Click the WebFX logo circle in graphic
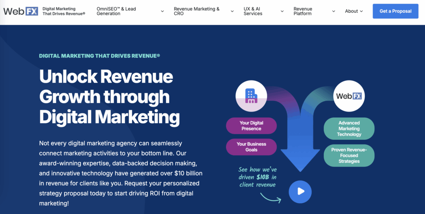Screen dimensions: 425x214 [349, 96]
